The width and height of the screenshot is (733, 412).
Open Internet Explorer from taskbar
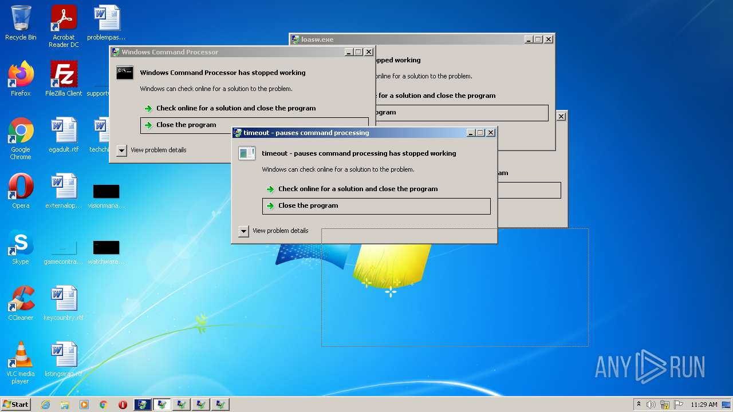coord(45,405)
